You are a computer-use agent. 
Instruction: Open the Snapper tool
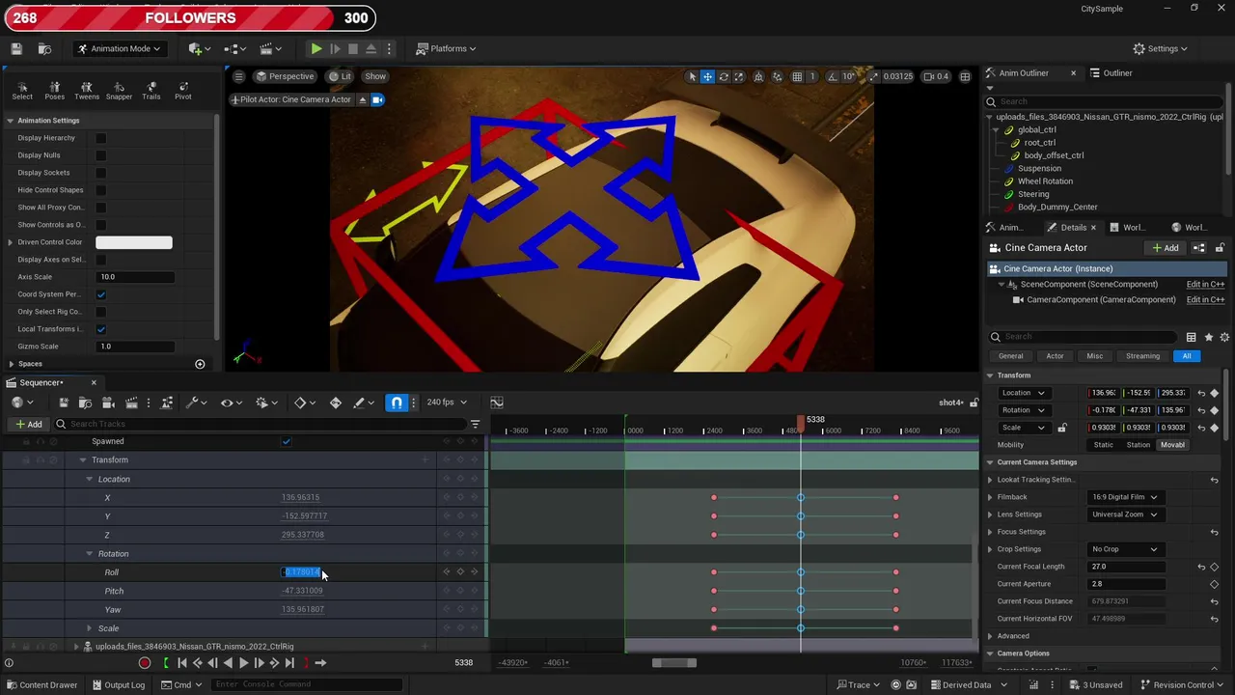119,91
